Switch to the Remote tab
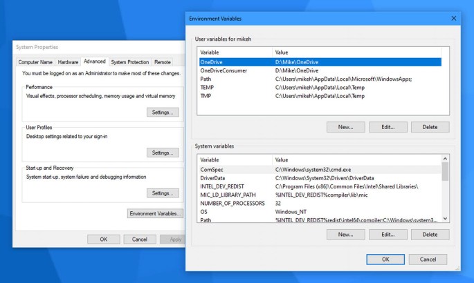Image resolution: width=474 pixels, height=283 pixels. [163, 62]
